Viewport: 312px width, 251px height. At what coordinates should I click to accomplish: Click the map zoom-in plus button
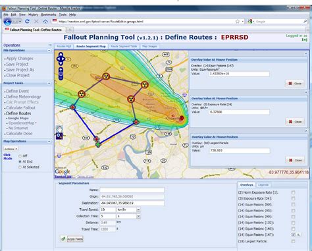click(x=61, y=70)
